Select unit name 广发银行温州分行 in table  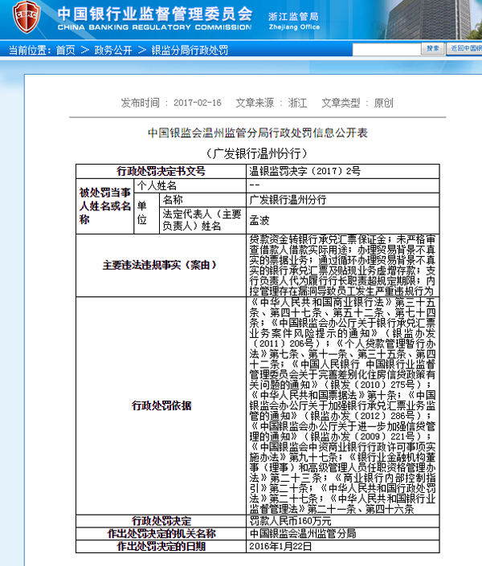tap(288, 200)
